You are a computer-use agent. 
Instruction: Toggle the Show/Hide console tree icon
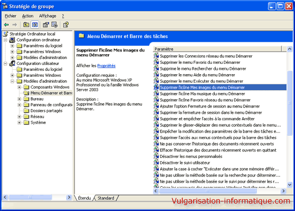point(35,25)
